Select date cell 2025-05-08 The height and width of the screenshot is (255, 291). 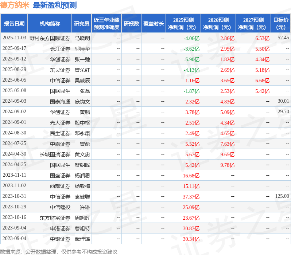(14, 91)
